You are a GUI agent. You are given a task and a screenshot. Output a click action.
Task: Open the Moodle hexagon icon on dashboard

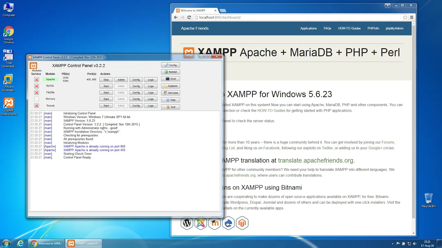(214, 223)
